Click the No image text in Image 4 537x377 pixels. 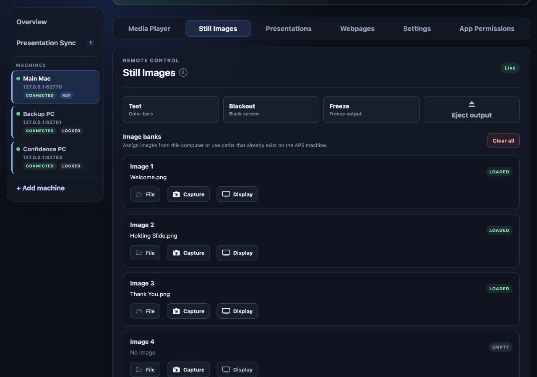click(x=143, y=353)
